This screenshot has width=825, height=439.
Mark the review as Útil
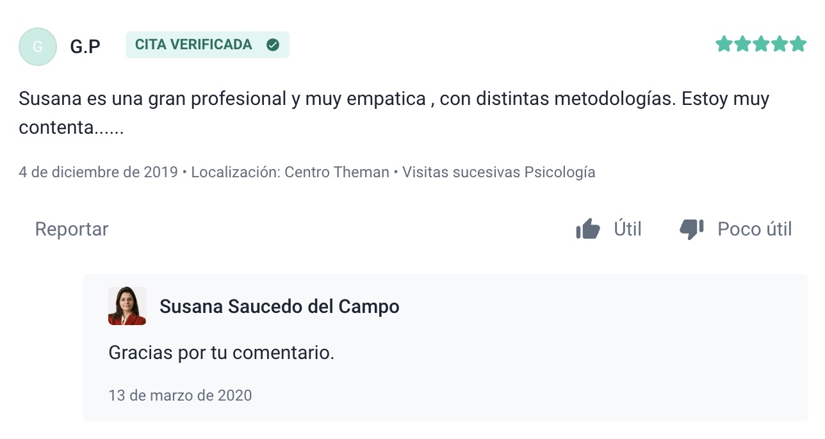point(627,229)
